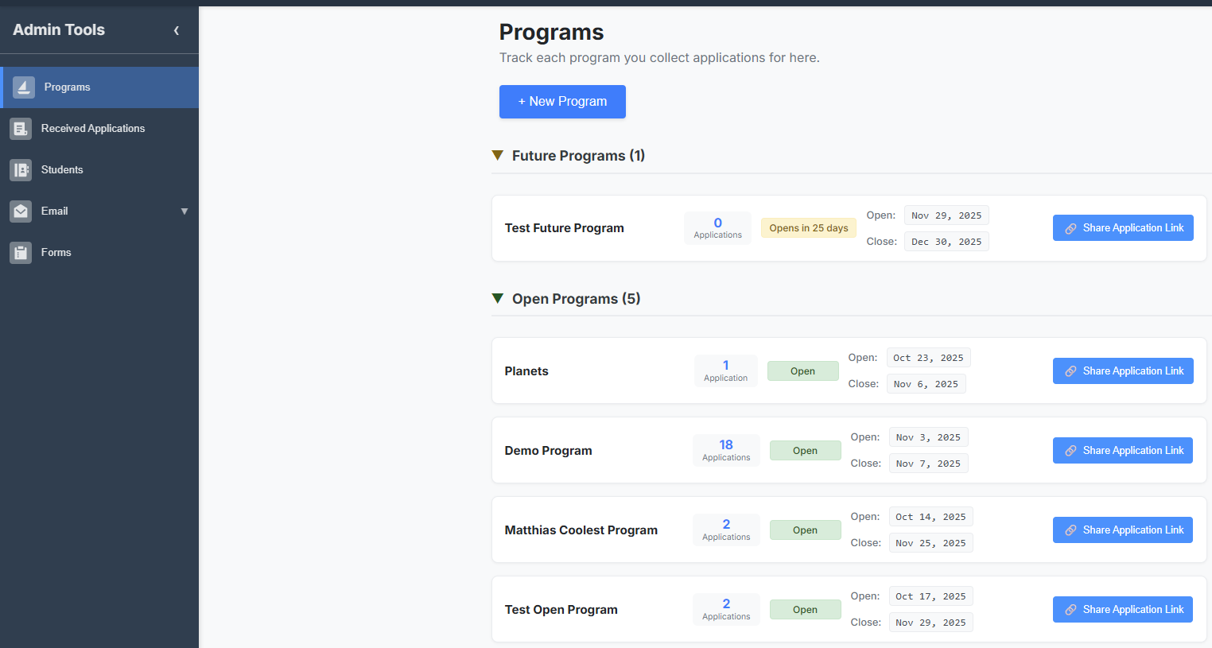The image size is (1212, 648).
Task: Click the link icon beside Demo Program share button
Action: click(1070, 450)
